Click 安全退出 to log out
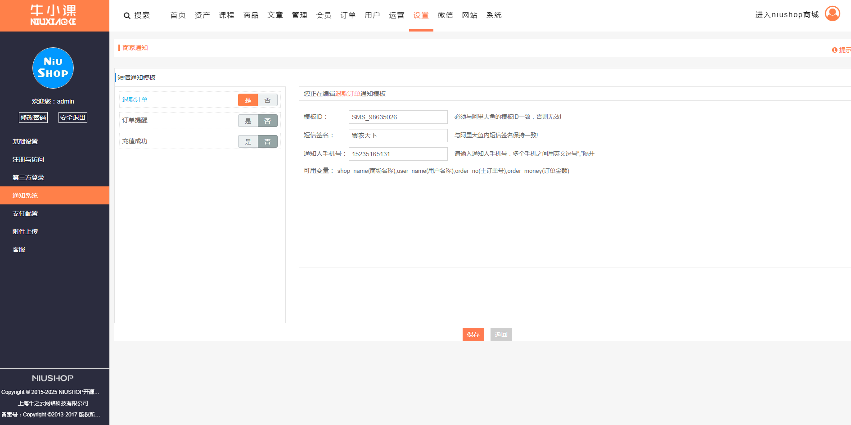The width and height of the screenshot is (851, 425). pos(73,118)
